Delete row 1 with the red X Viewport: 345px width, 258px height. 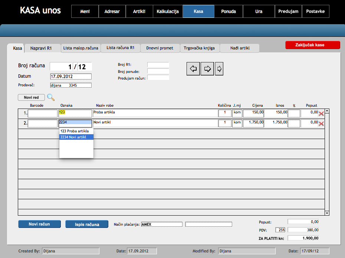pyautogui.click(x=321, y=113)
